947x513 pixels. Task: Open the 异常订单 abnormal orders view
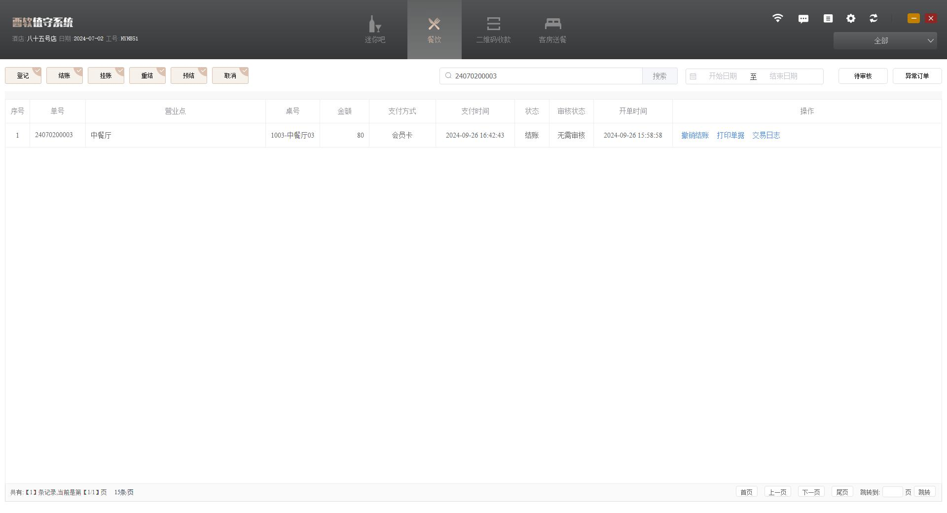point(916,76)
